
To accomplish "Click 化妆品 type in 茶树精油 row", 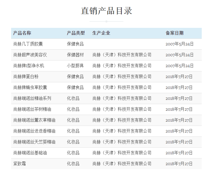I will (x=73, y=109).
